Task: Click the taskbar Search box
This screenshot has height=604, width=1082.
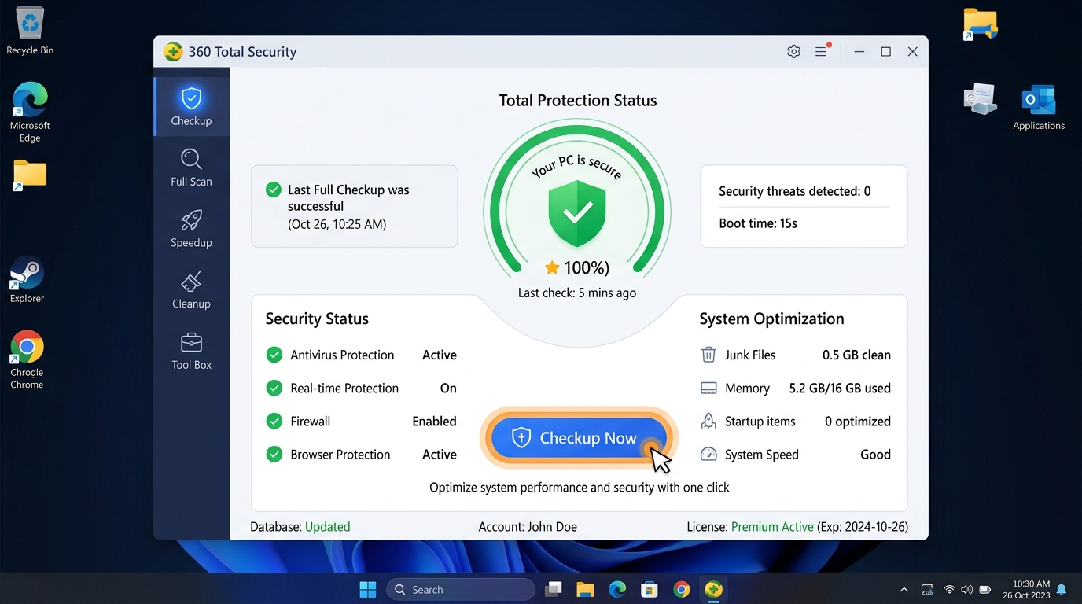Action: coord(460,588)
